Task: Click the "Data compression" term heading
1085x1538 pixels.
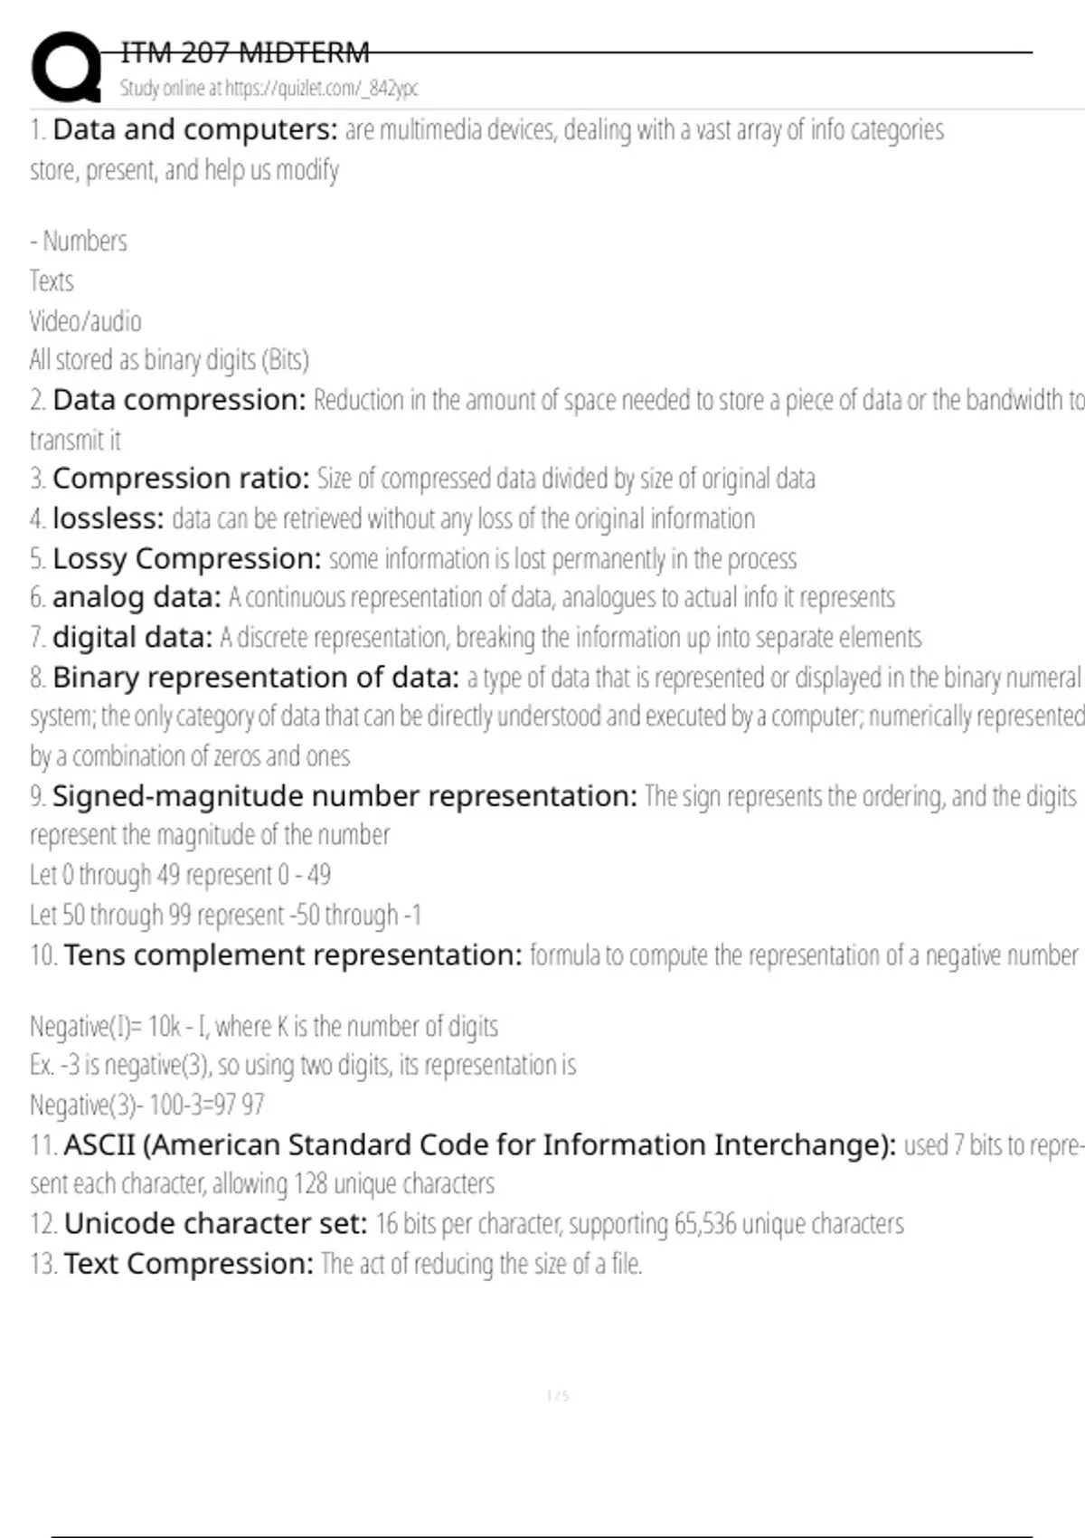Action: tap(179, 400)
